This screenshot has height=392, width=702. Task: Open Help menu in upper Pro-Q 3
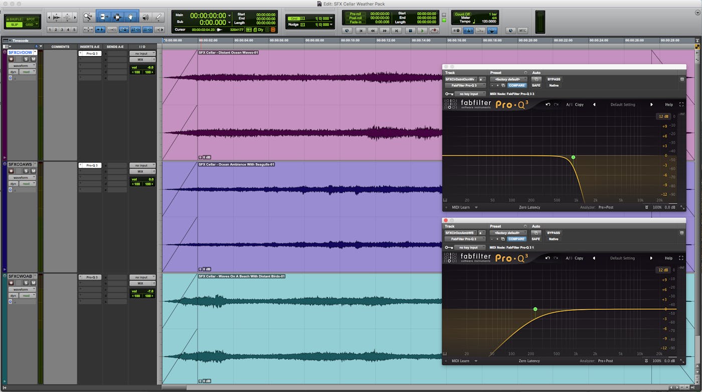click(669, 104)
